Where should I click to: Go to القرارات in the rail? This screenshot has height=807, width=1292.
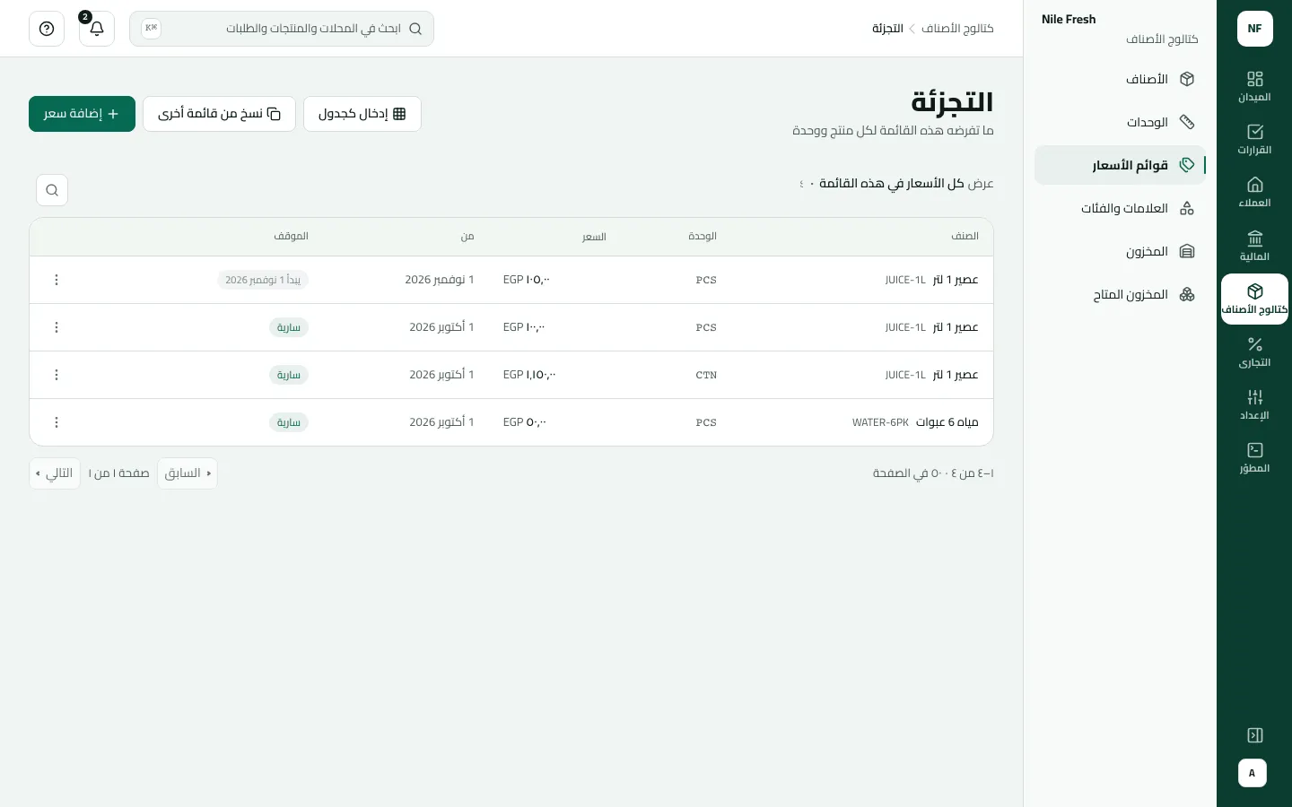click(1254, 140)
